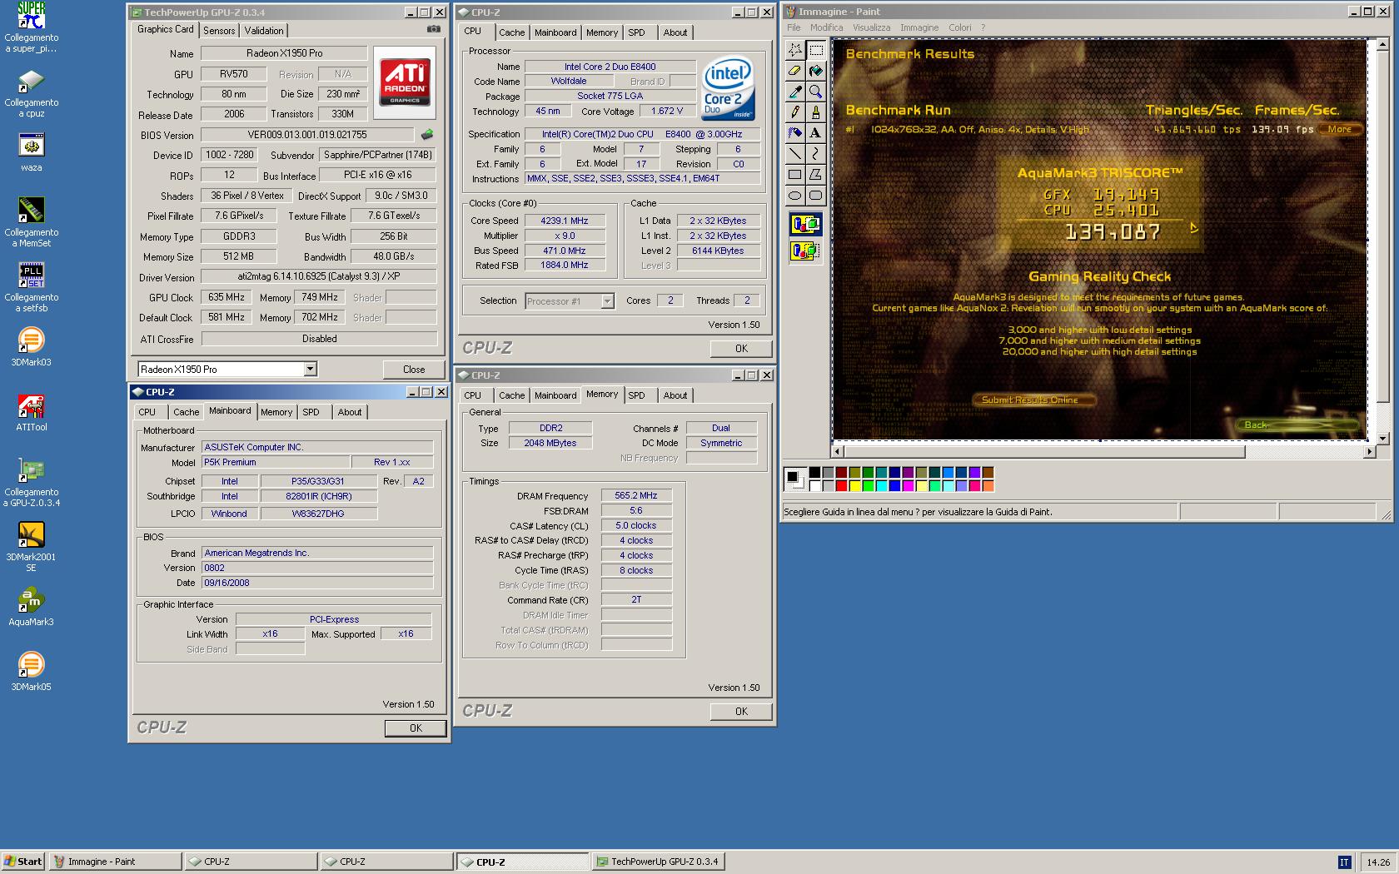Switch to the Sensors tab in GPU-Z
Screen dimensions: 1399x874
coord(219,31)
